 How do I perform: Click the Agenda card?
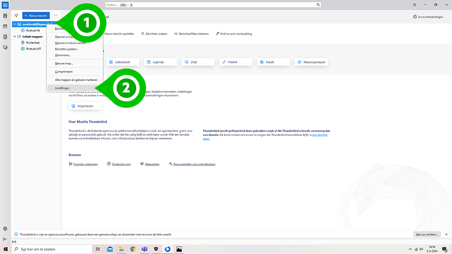point(161,62)
